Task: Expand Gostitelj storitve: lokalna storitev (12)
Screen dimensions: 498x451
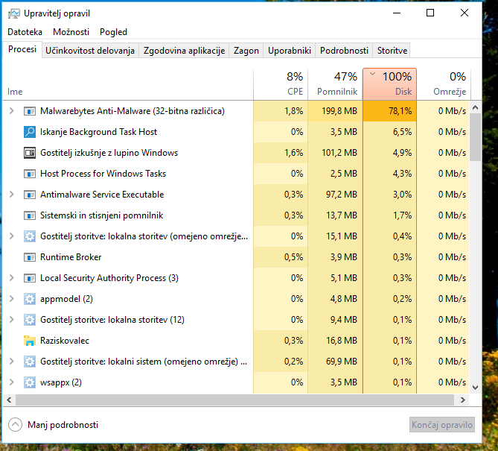Action: pos(12,319)
